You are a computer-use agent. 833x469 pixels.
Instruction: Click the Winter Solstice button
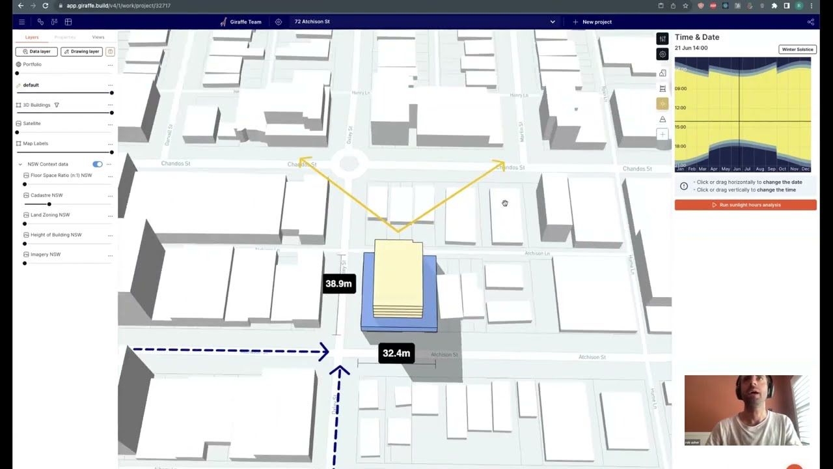click(x=798, y=50)
